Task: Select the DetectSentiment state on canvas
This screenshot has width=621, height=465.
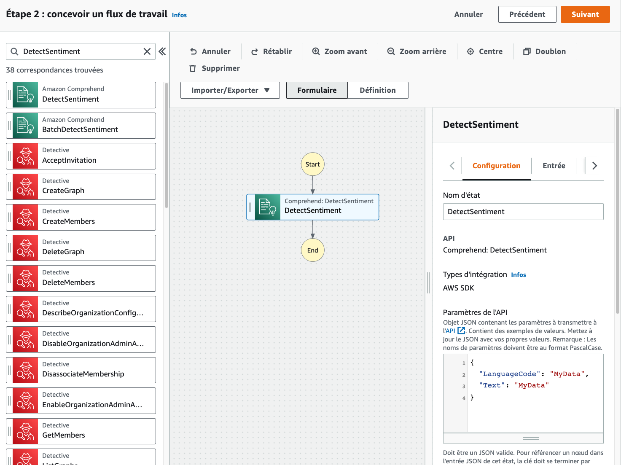Action: click(x=313, y=207)
